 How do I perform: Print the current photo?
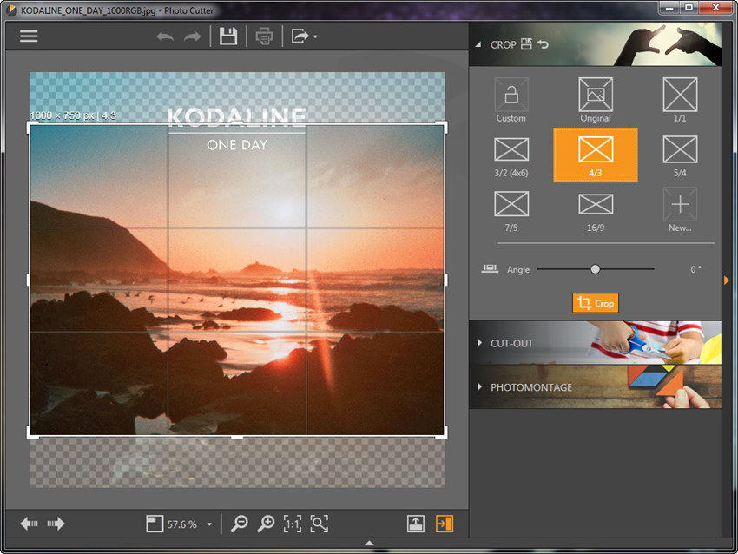tap(264, 36)
